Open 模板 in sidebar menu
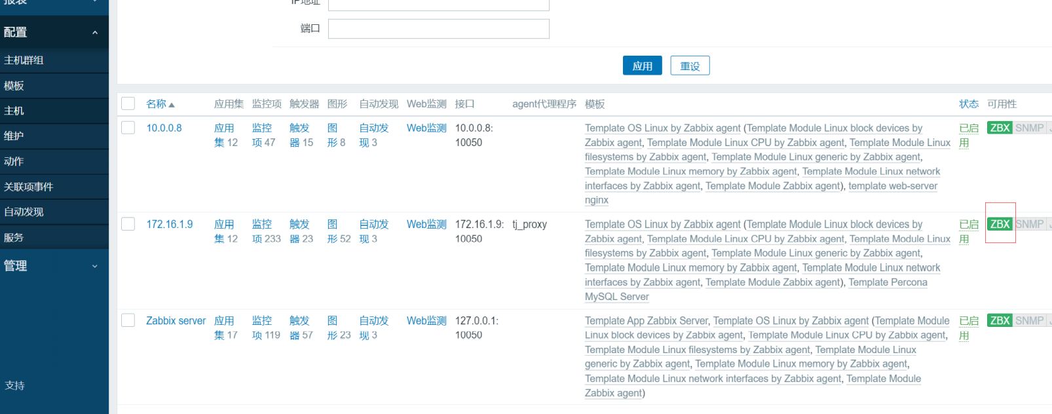Screen dimensions: 1052x414 (54, 86)
